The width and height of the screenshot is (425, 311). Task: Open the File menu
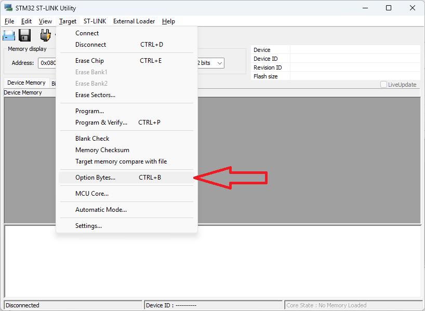[x=9, y=21]
